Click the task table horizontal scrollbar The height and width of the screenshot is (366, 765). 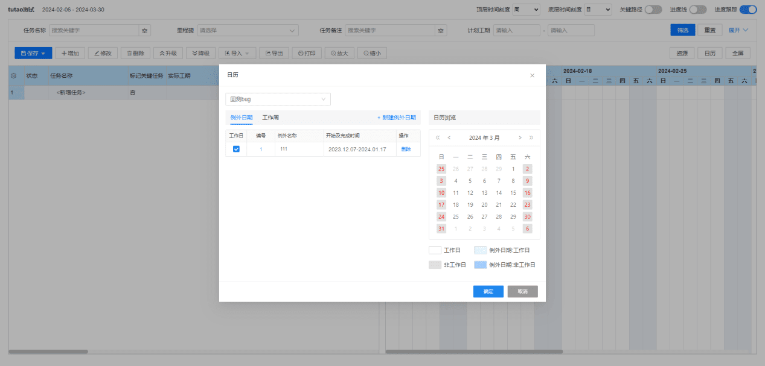48,352
